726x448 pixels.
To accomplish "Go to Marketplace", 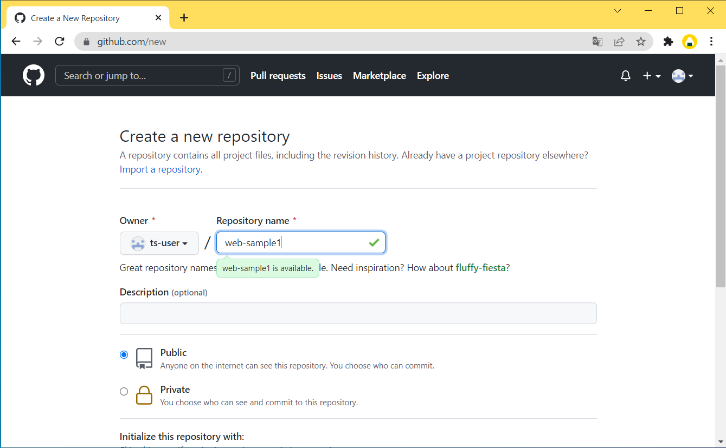I will pyautogui.click(x=380, y=76).
